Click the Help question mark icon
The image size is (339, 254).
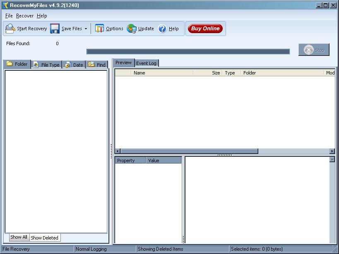(x=162, y=29)
